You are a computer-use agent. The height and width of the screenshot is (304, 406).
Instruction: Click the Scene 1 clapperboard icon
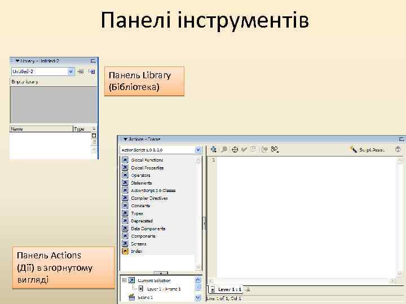point(132,298)
